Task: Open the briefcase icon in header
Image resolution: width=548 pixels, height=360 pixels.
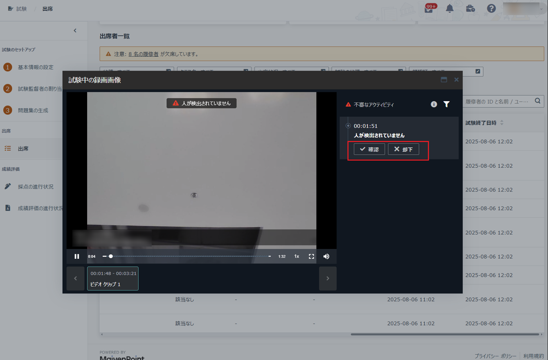Action: pyautogui.click(x=470, y=9)
